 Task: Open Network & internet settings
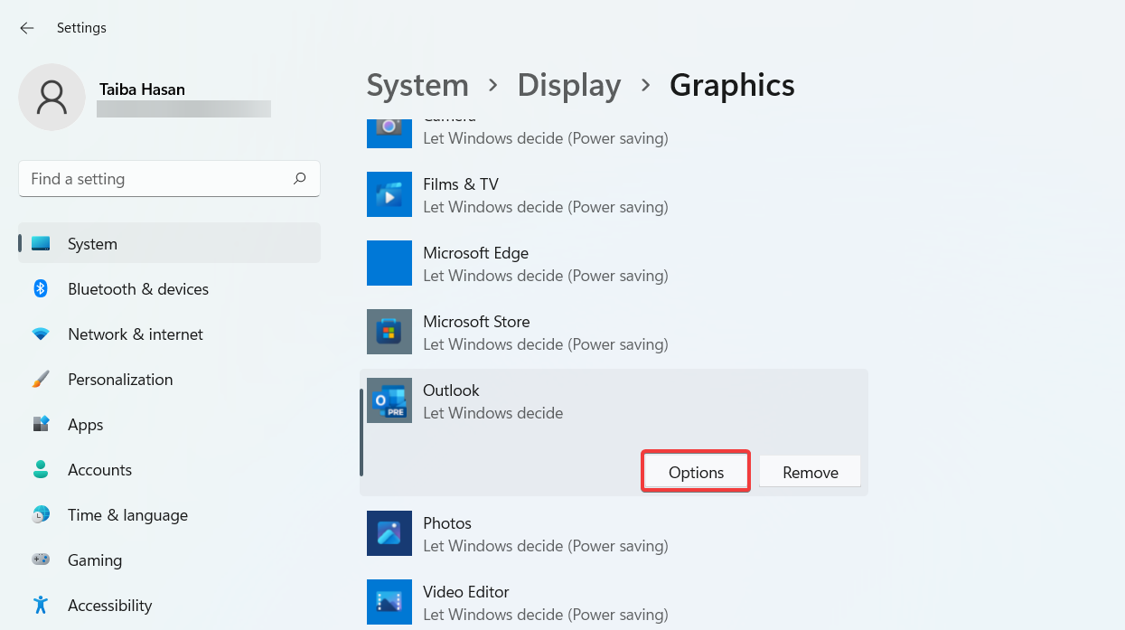pos(169,334)
